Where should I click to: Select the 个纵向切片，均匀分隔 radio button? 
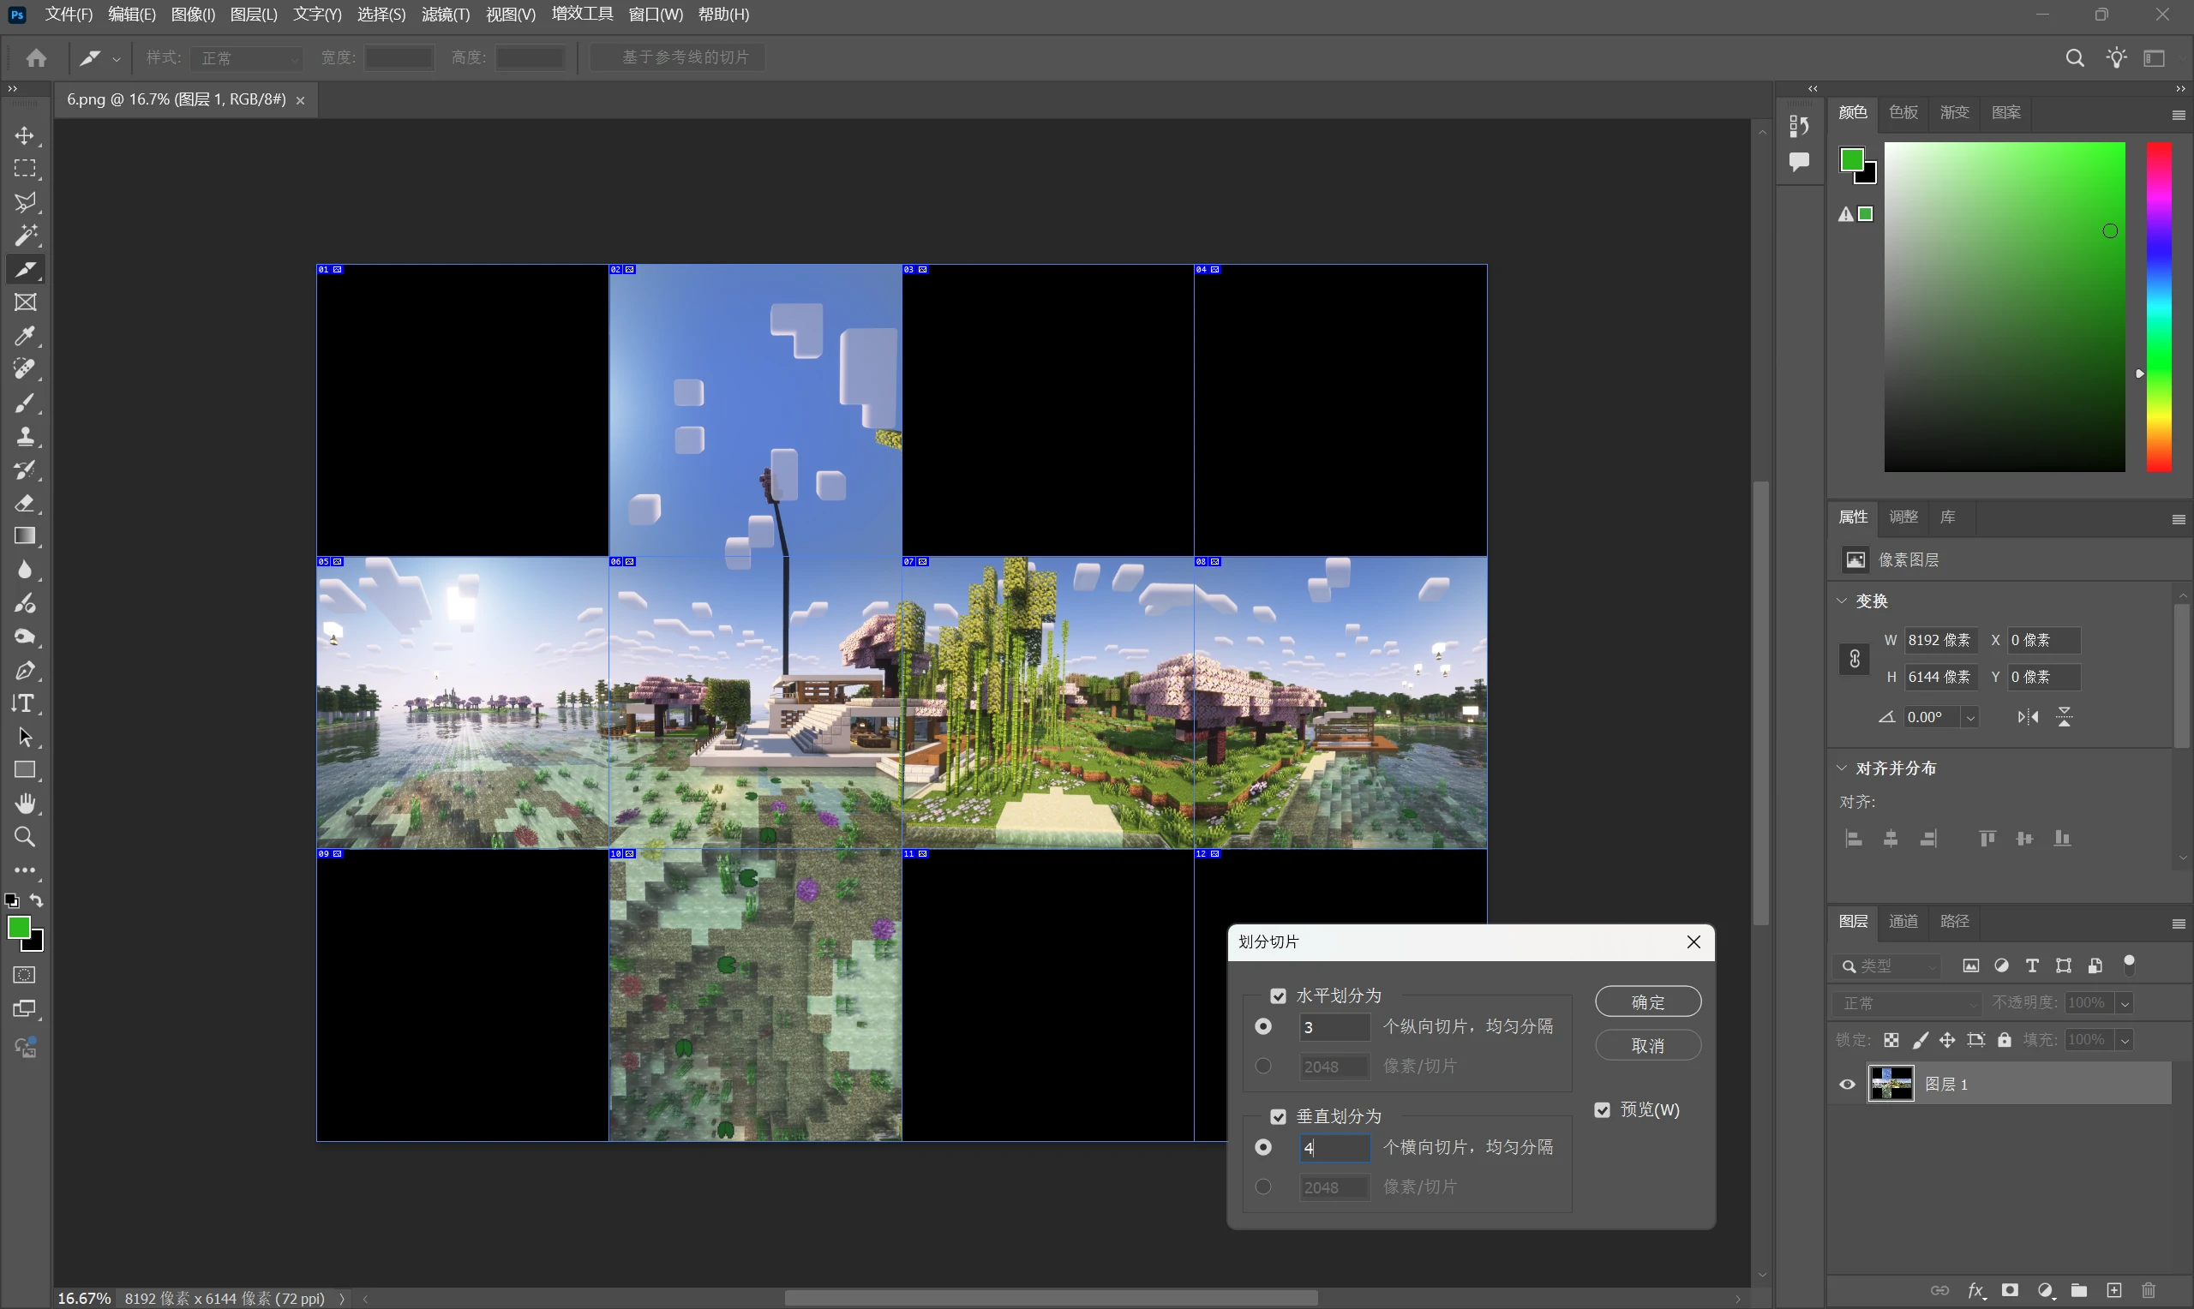click(x=1263, y=1027)
